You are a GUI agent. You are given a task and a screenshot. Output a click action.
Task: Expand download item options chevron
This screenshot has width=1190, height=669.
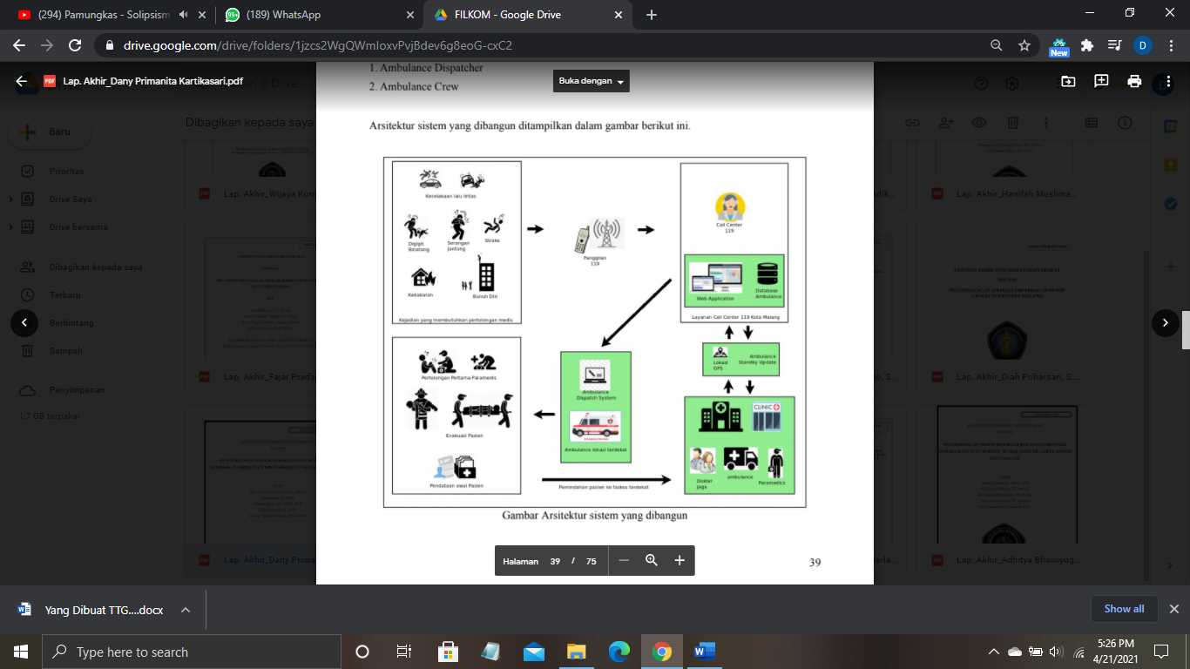(x=186, y=610)
